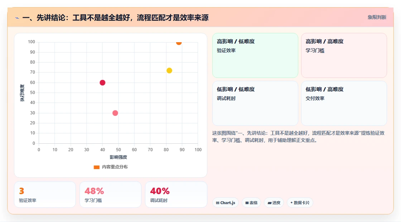The height and width of the screenshot is (222, 401).
Task: Click the yellow scatter point
Action: point(169,70)
